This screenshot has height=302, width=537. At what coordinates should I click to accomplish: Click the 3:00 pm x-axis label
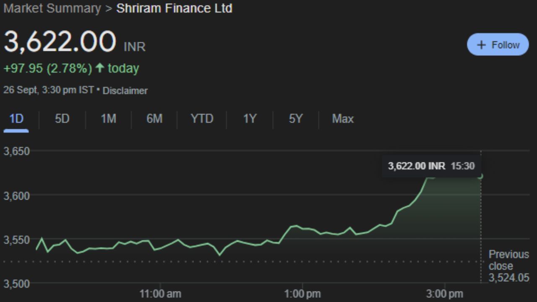click(444, 294)
